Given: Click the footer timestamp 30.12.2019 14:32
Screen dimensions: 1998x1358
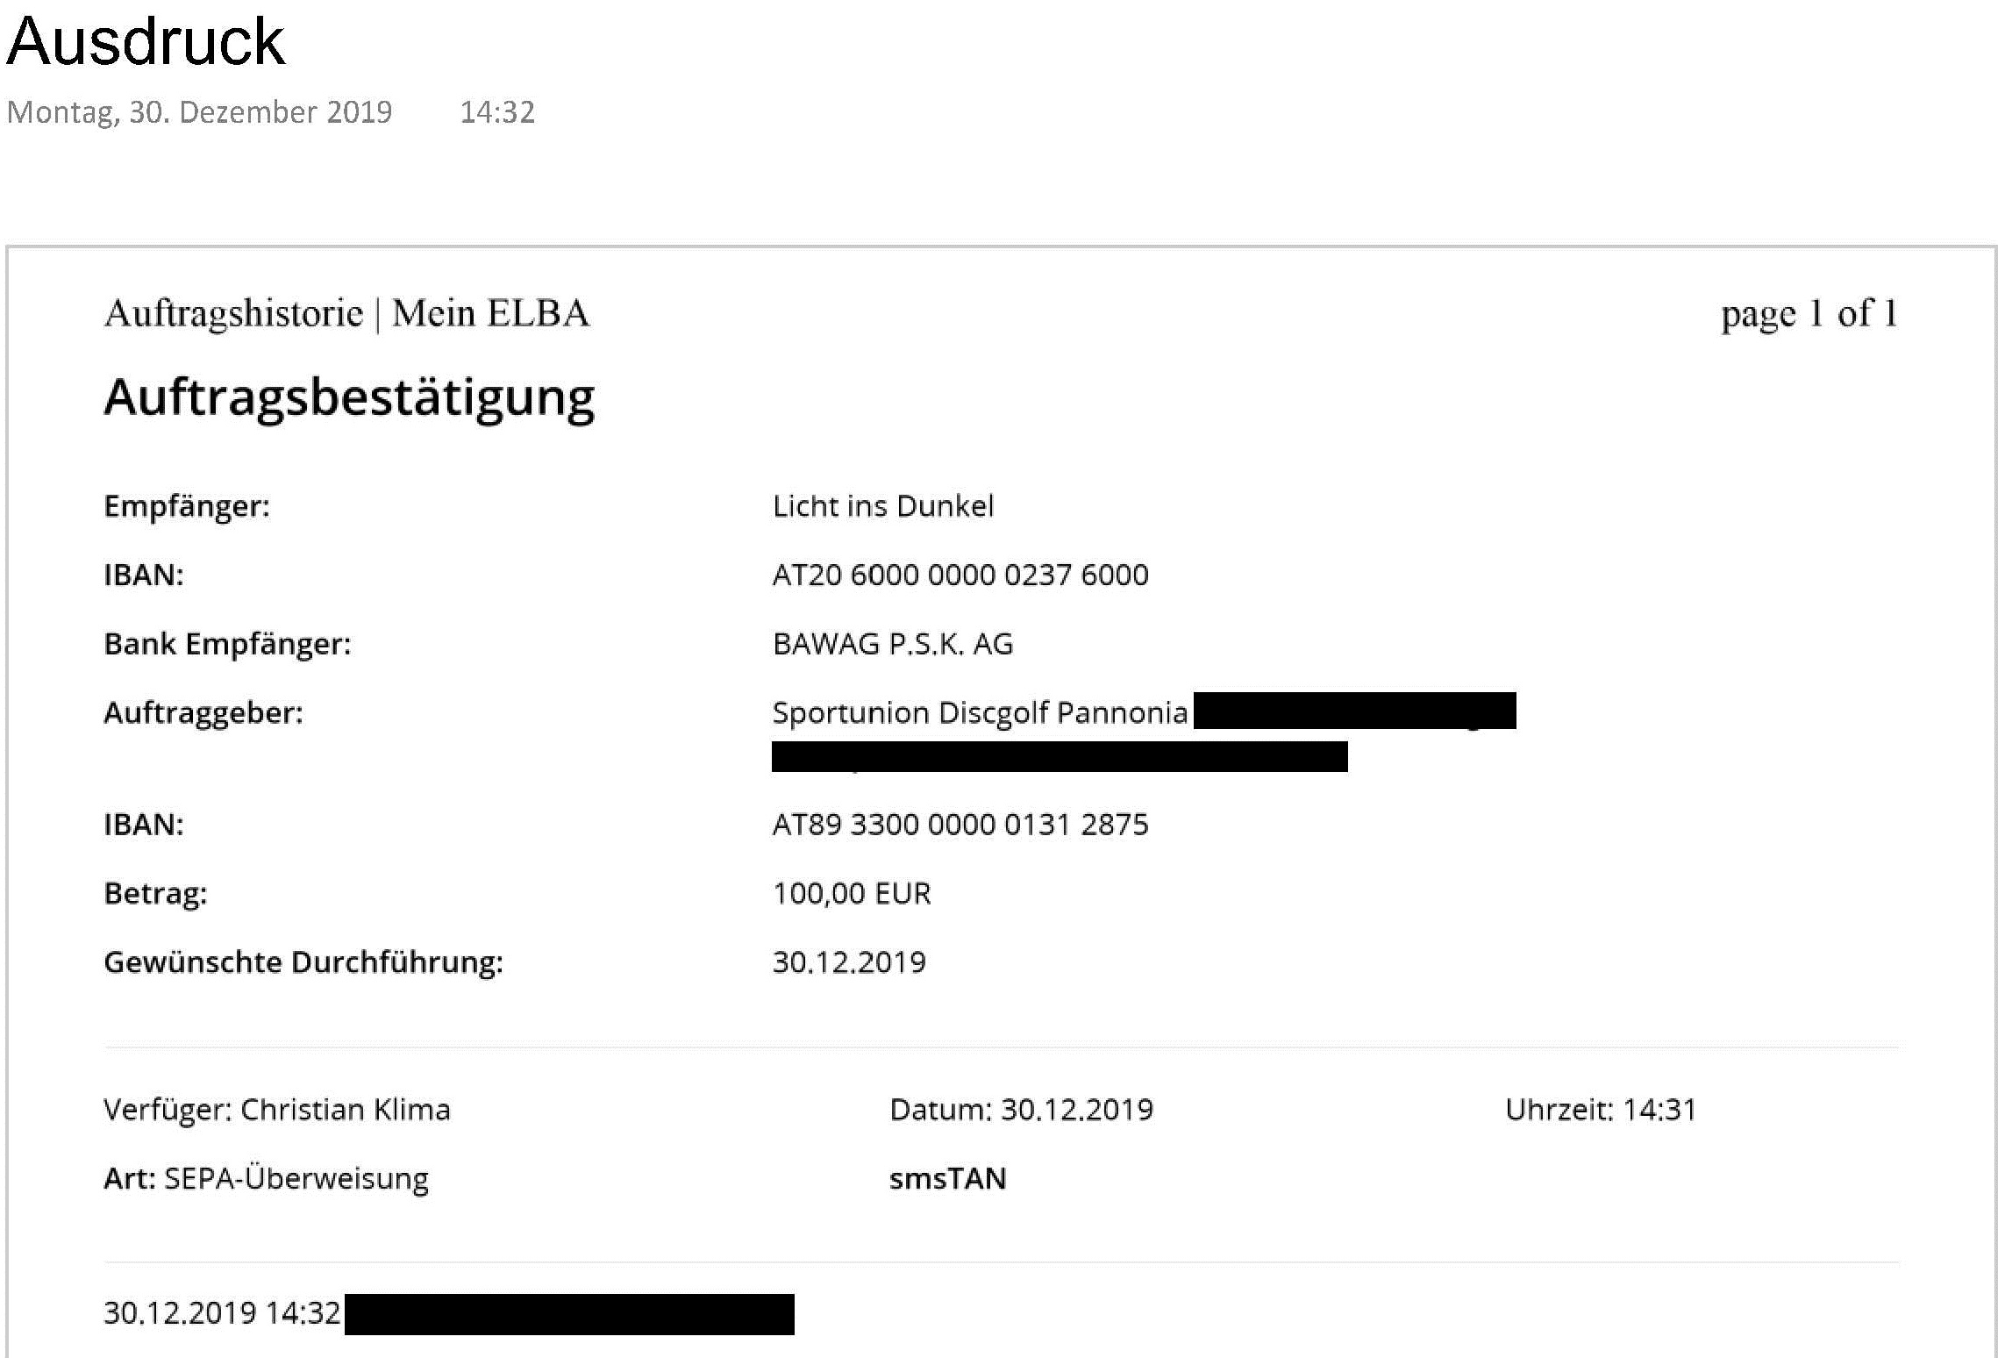Looking at the screenshot, I should click(222, 1313).
